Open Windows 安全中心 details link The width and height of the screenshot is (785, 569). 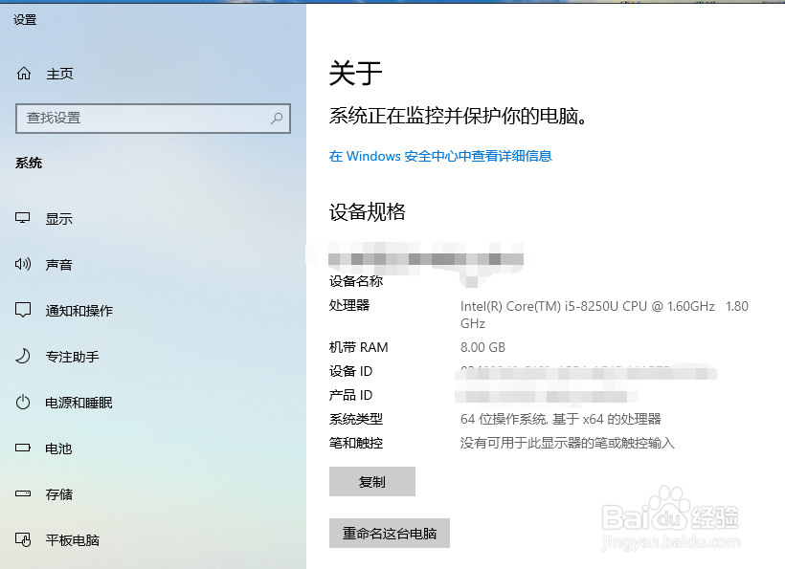440,156
